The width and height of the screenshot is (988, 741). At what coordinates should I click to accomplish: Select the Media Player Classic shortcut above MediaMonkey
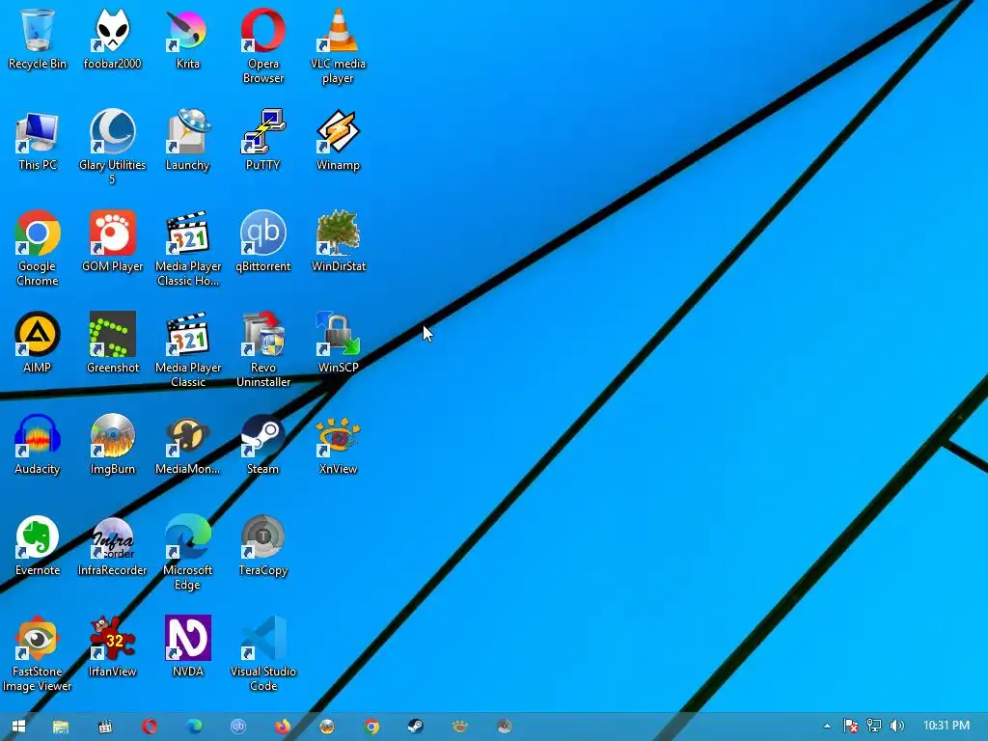pos(188,350)
